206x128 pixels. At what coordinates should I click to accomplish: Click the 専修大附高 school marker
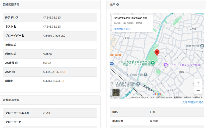(202, 46)
